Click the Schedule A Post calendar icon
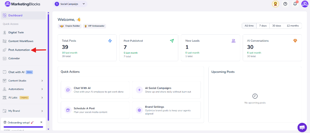This screenshot has height=133, width=310. tap(68, 110)
